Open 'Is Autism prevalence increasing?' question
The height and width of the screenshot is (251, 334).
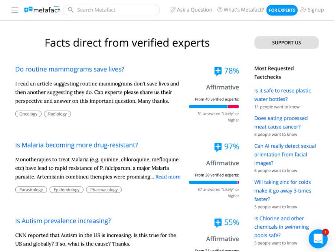pos(63,221)
